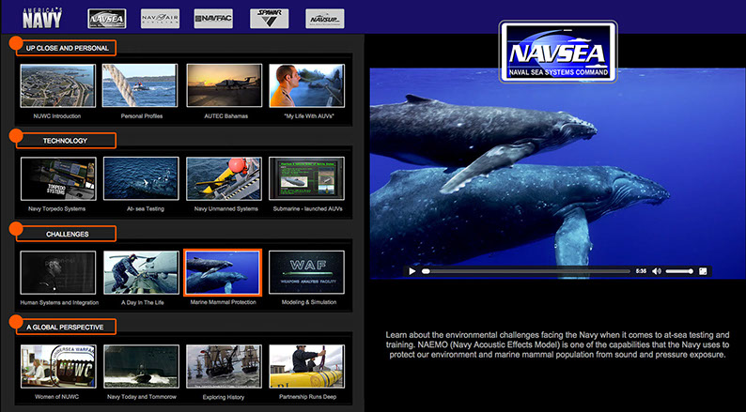746x412 pixels.
Task: Open the Challenges section header
Action: tap(68, 233)
